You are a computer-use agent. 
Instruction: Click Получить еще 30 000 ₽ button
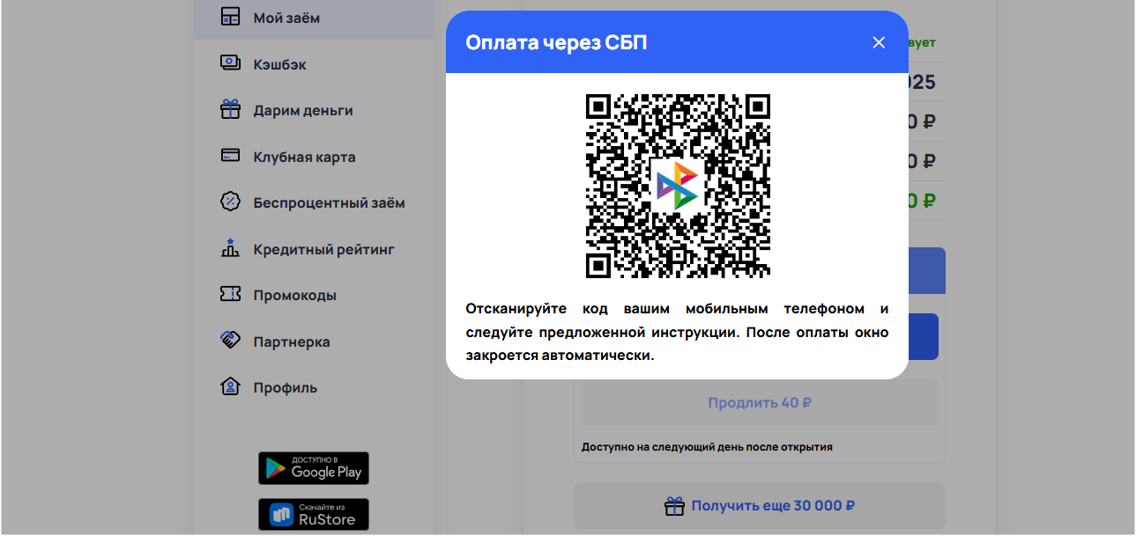tap(760, 506)
